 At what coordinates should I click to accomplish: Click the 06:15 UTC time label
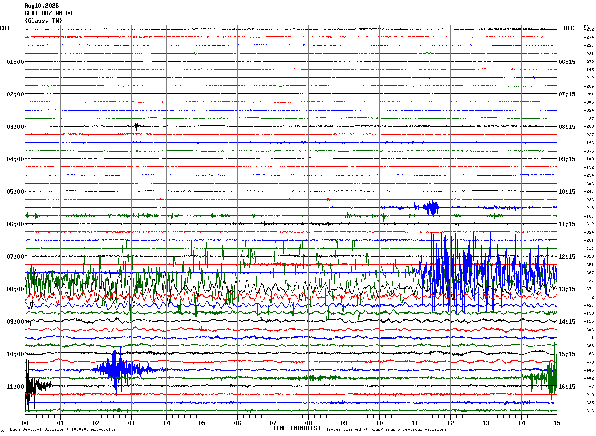pyautogui.click(x=567, y=62)
